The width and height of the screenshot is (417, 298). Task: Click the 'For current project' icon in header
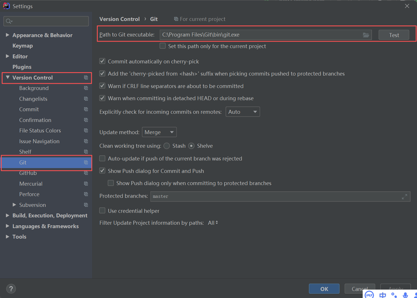176,19
